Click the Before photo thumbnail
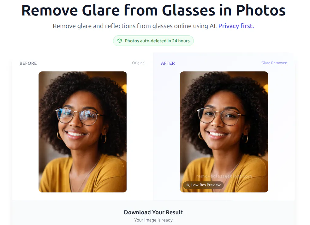Viewport: 310px width, 225px height. pyautogui.click(x=83, y=132)
